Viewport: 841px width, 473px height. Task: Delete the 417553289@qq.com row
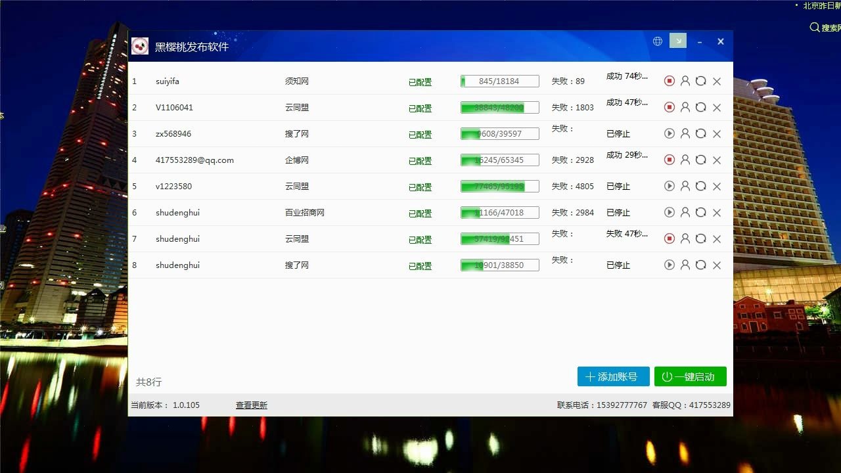tap(717, 160)
